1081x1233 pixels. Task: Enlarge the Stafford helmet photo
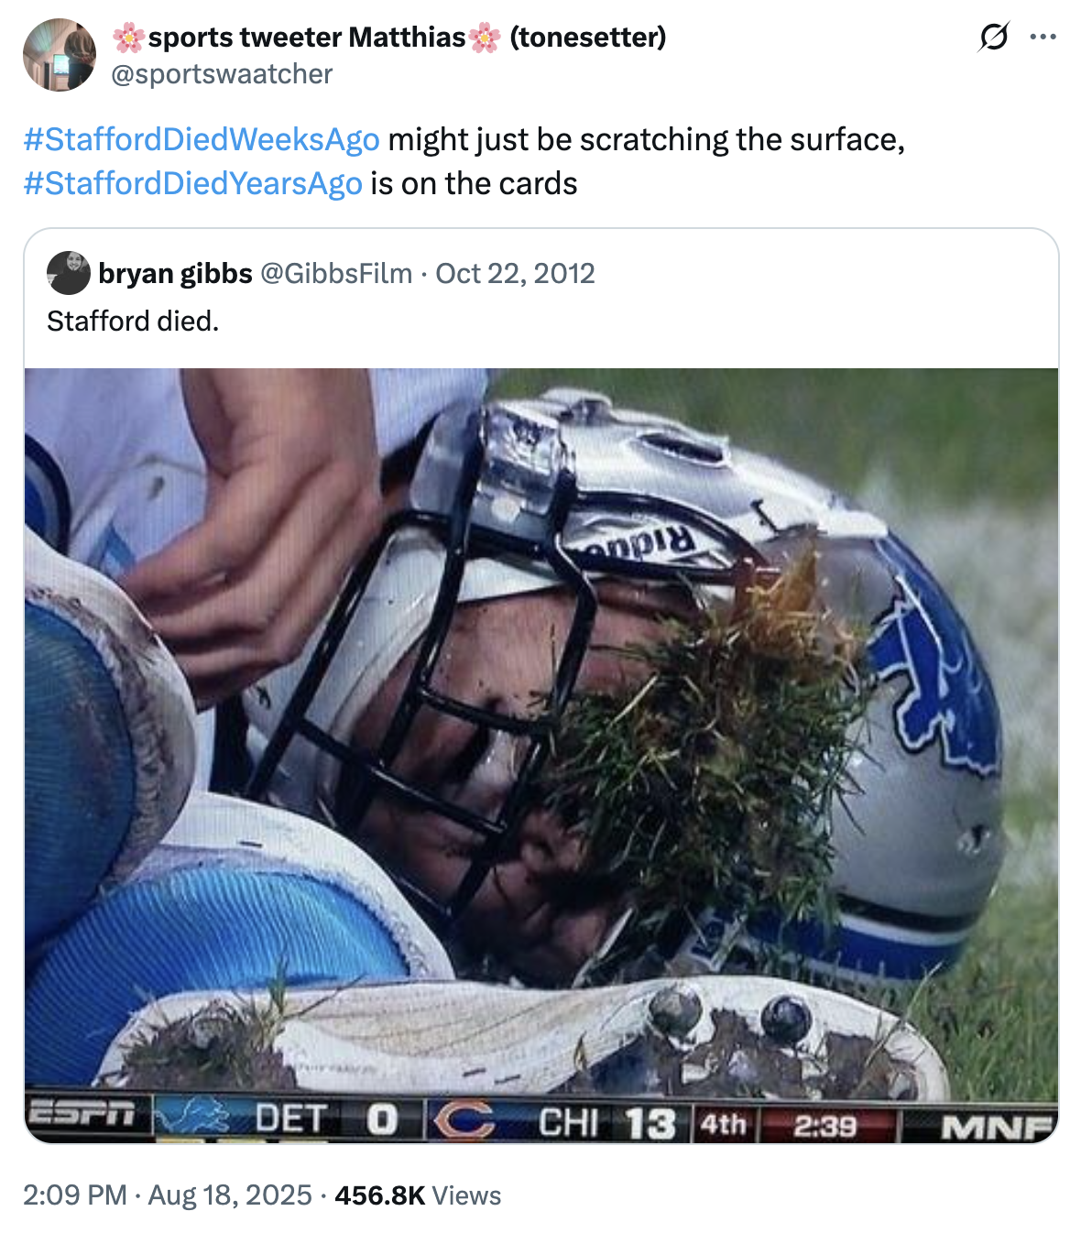pyautogui.click(x=541, y=756)
